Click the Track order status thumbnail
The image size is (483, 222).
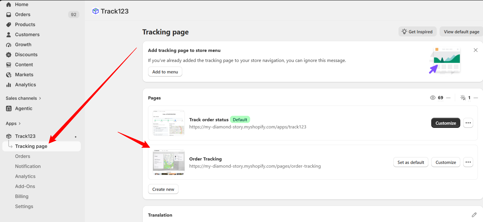[169, 123]
